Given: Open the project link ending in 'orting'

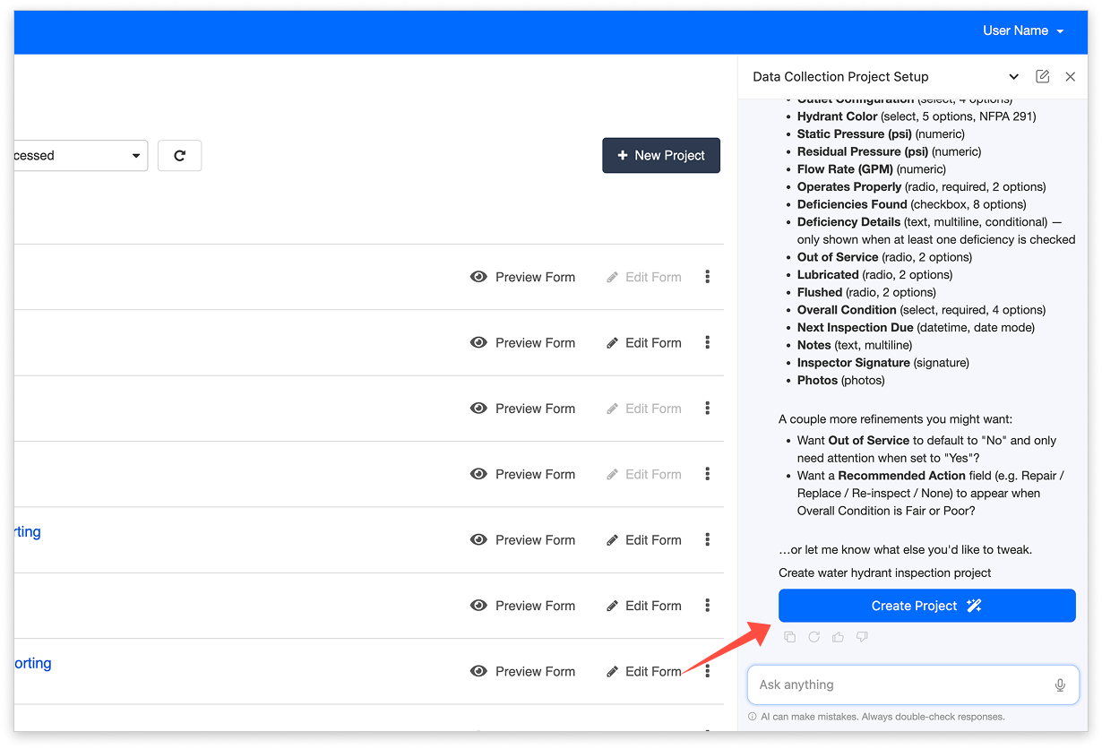Looking at the screenshot, I should (x=33, y=663).
